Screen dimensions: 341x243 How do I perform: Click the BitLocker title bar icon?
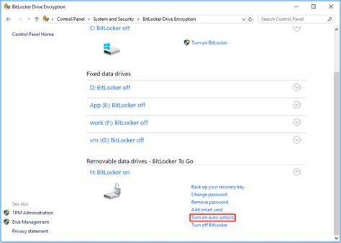click(x=7, y=7)
